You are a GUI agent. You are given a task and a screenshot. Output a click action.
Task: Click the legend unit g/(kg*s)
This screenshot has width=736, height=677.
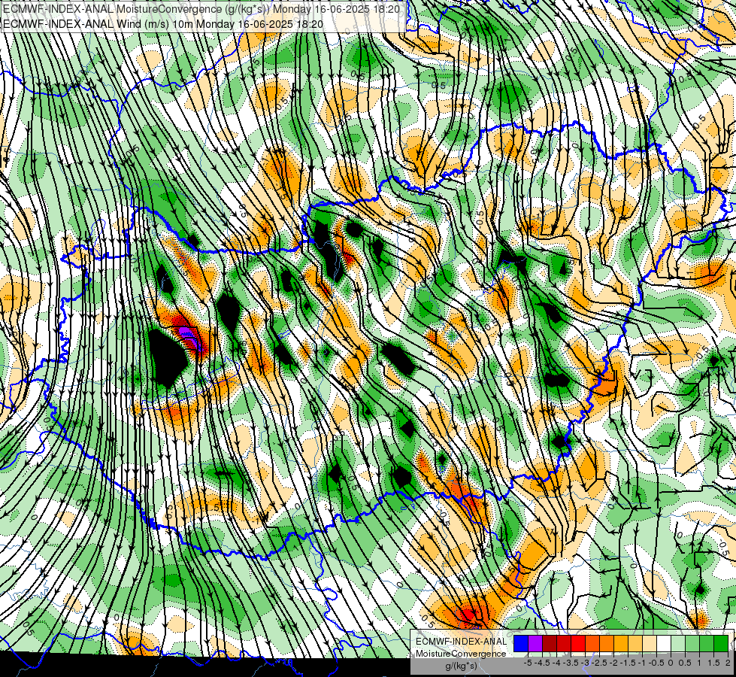(x=462, y=666)
